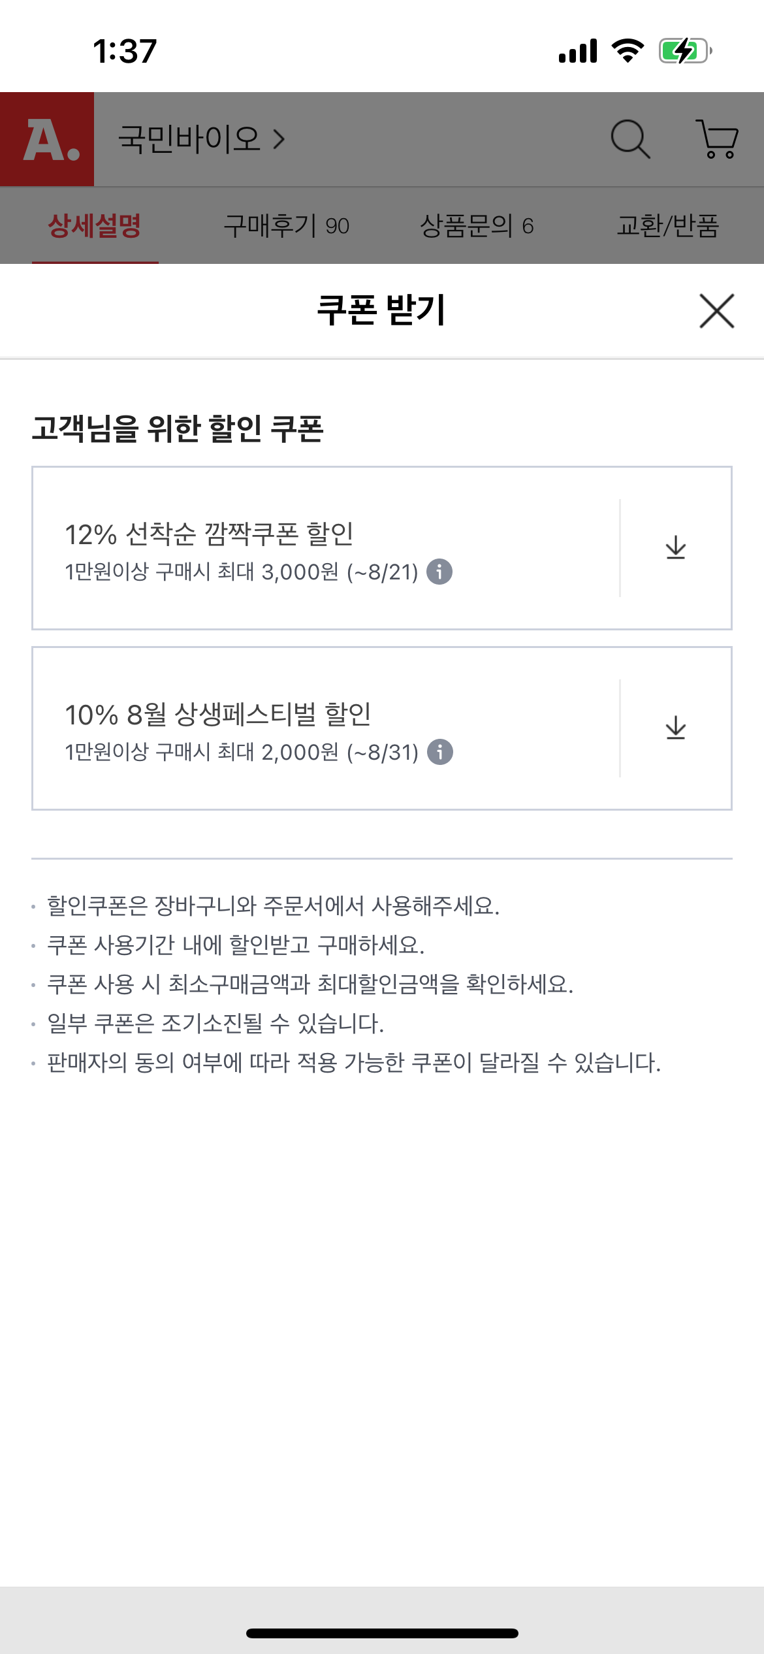Switch to the 상세설명 tab
Viewport: 764px width, 1654px height.
[x=95, y=226]
